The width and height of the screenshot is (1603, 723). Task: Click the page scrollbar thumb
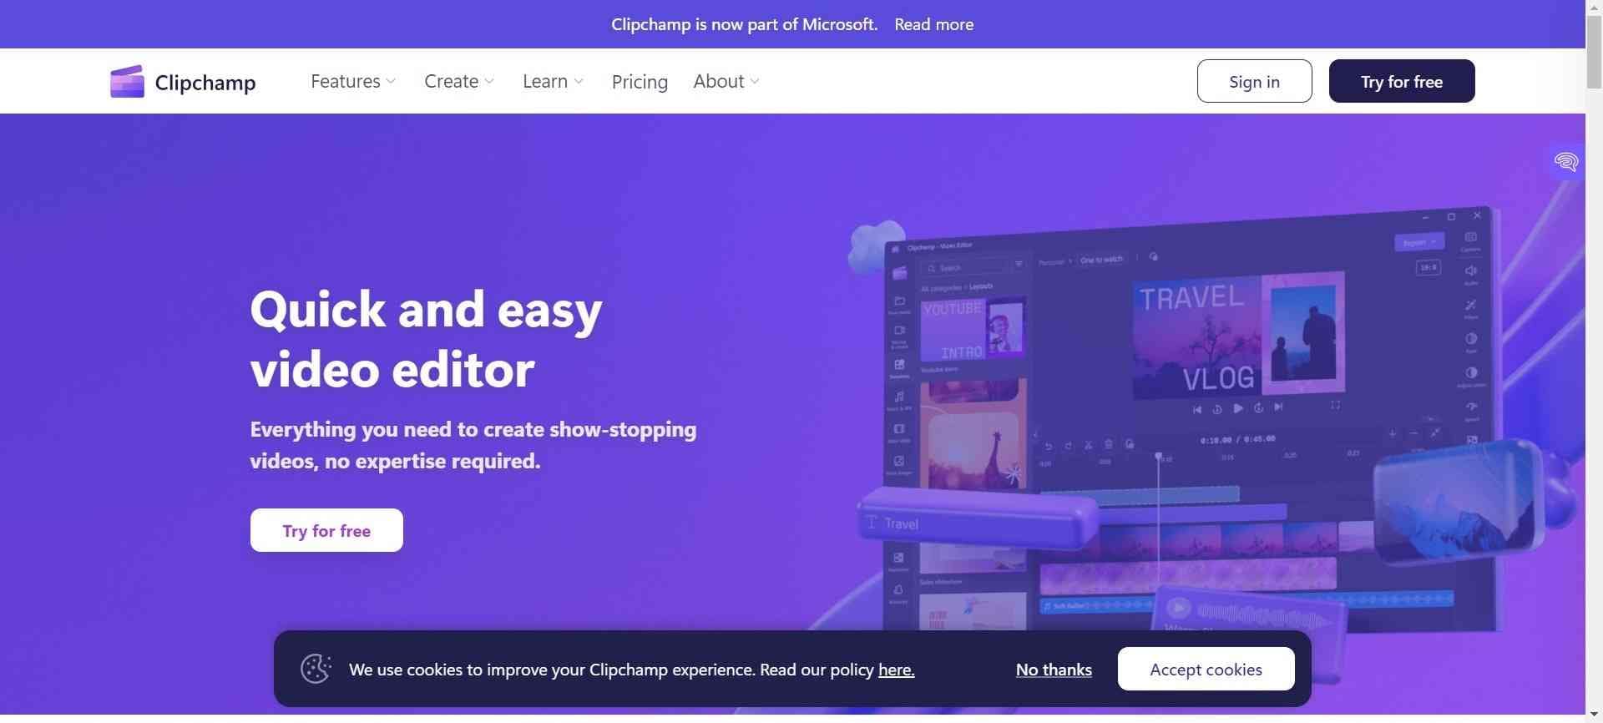click(1594, 52)
